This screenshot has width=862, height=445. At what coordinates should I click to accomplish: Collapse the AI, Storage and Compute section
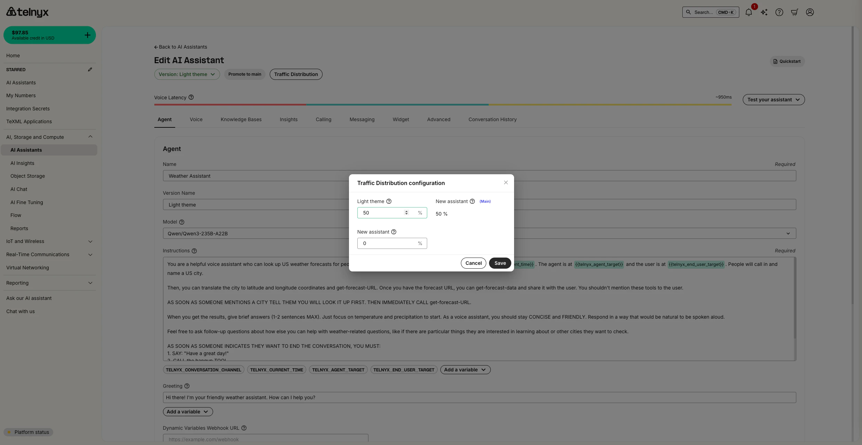[x=90, y=137]
